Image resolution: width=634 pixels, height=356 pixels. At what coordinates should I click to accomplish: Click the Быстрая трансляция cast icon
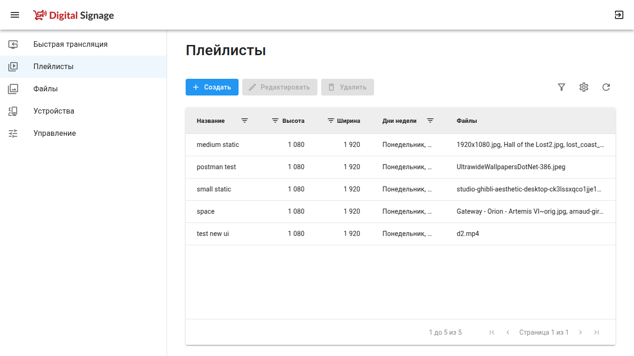point(13,44)
